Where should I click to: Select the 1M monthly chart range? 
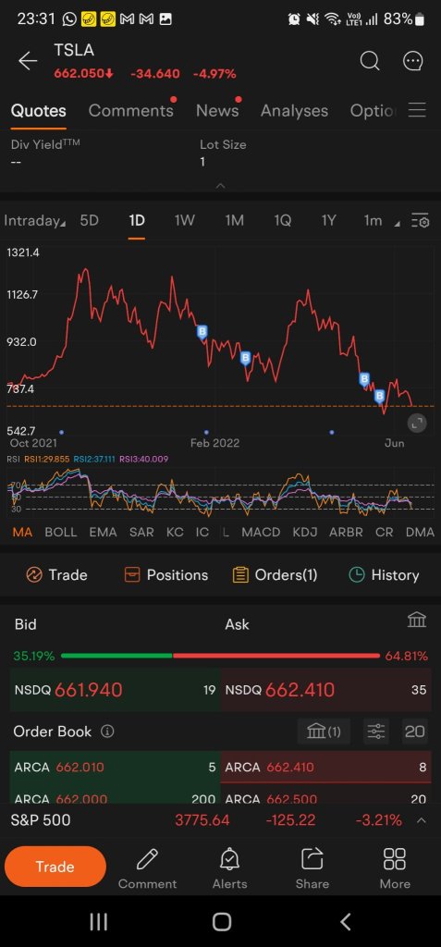(x=235, y=221)
